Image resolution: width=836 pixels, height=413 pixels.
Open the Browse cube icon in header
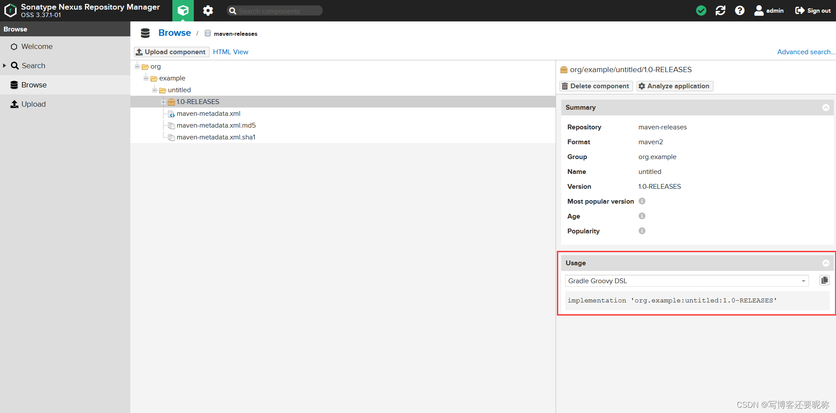tap(183, 10)
